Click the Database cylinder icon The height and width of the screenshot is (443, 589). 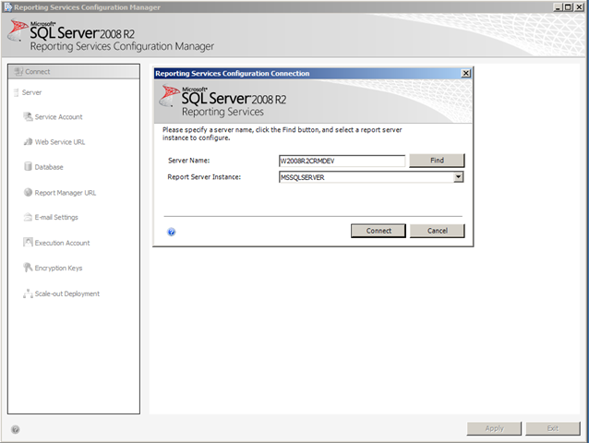pos(28,166)
